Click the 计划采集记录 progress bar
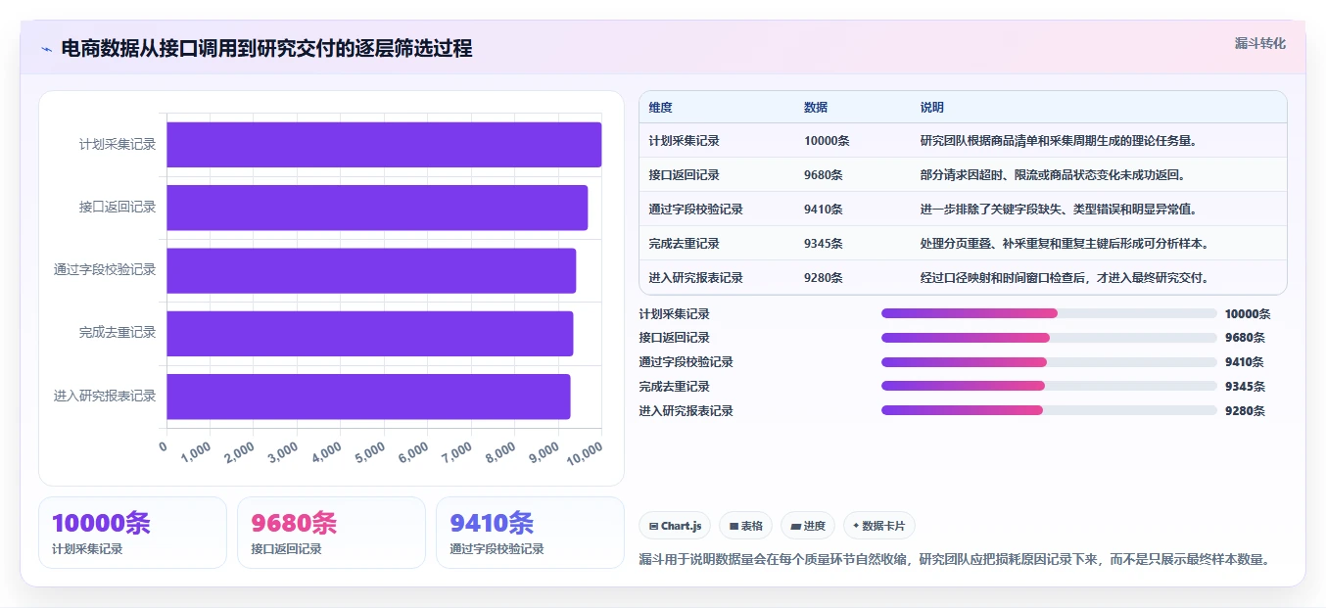Image resolution: width=1326 pixels, height=608 pixels. tap(1049, 313)
